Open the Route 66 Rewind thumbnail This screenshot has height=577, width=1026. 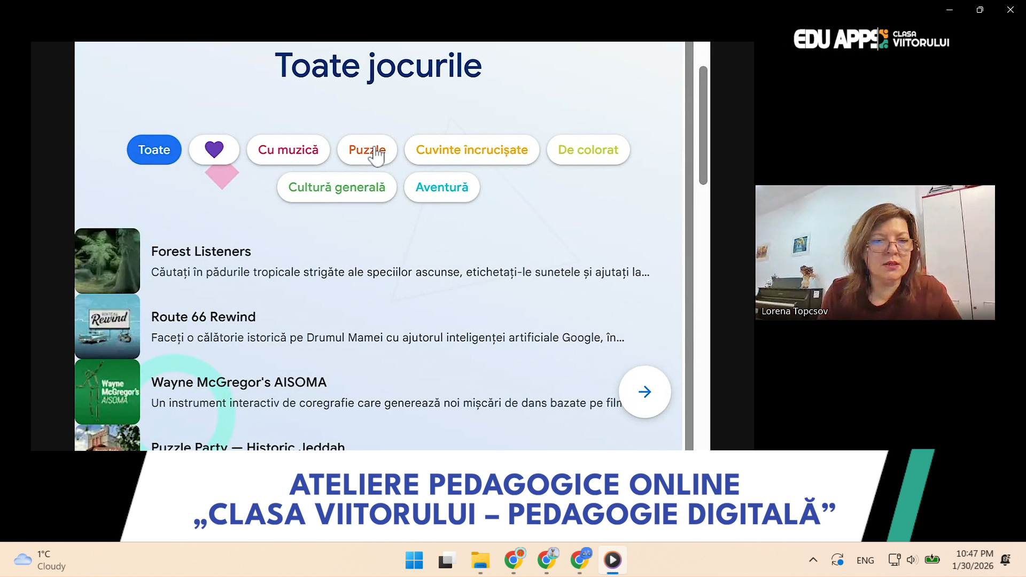[x=107, y=326]
